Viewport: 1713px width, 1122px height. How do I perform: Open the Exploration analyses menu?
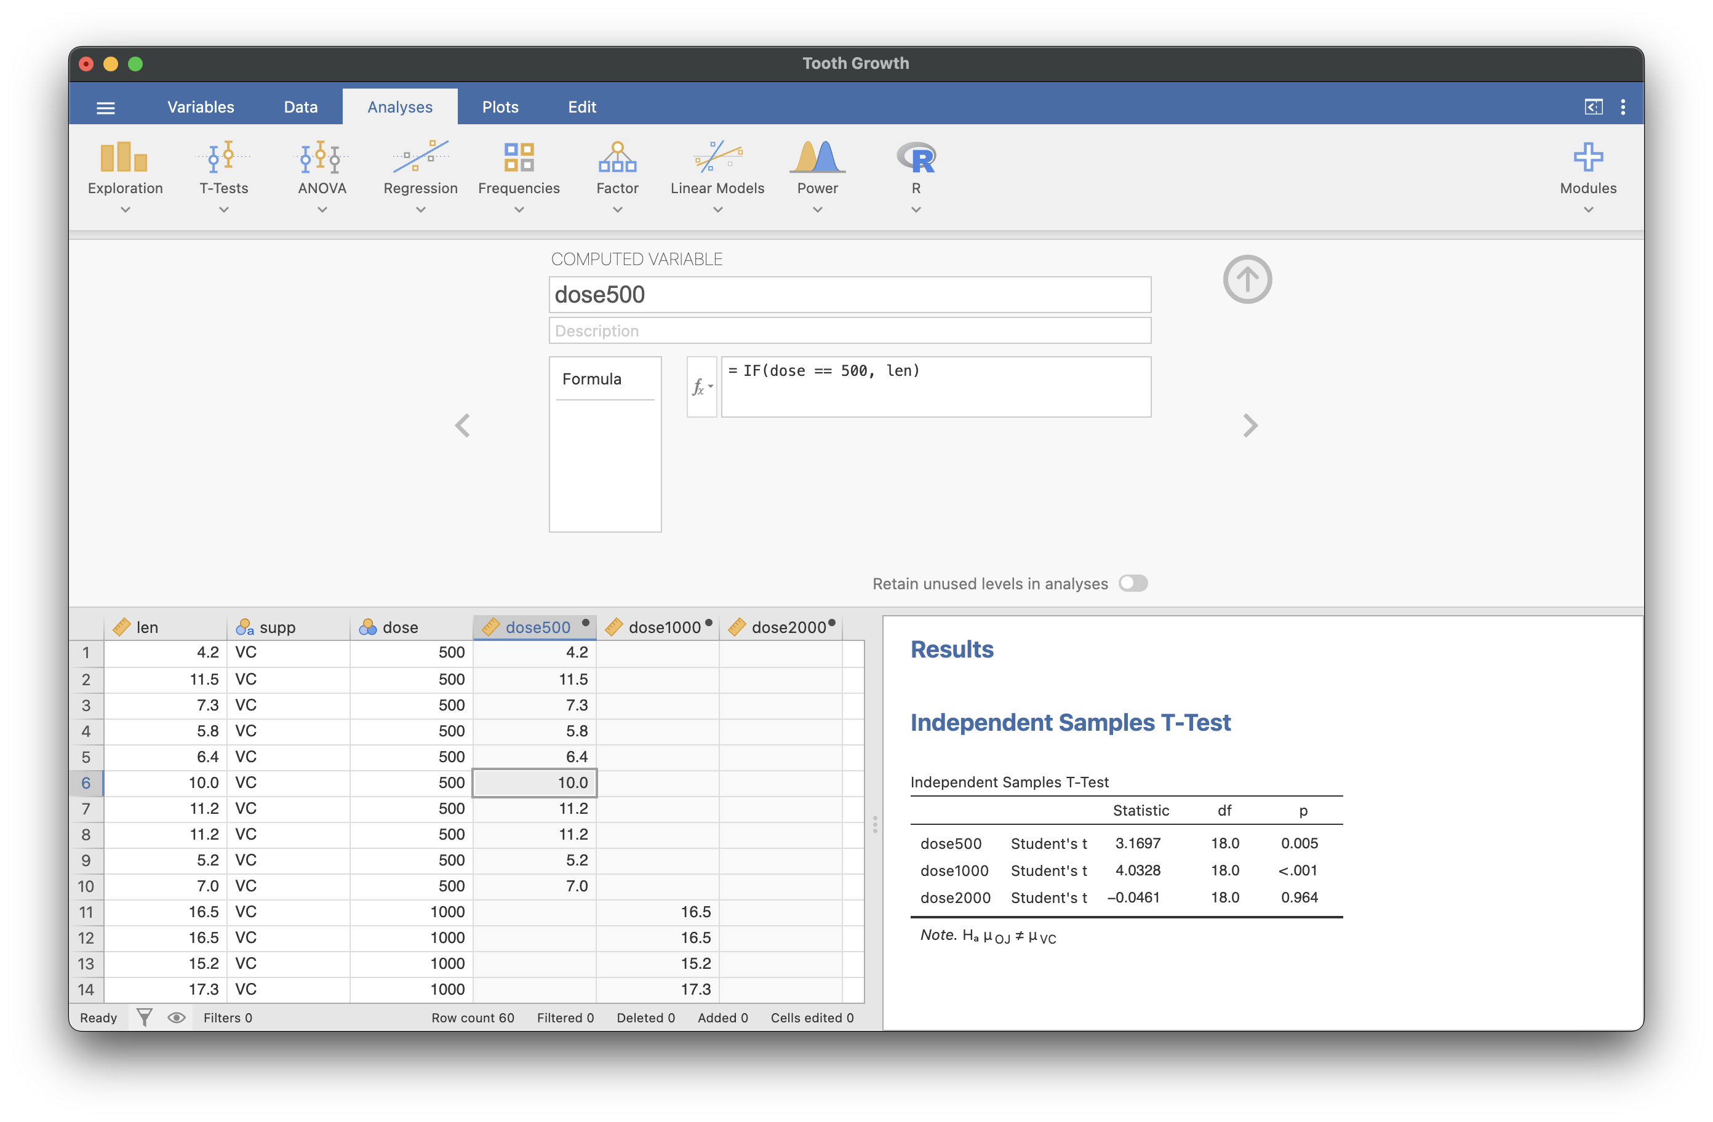(x=124, y=175)
